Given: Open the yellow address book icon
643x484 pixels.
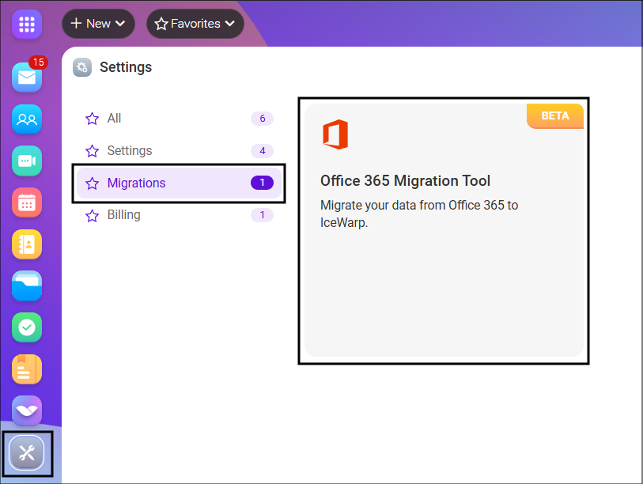Looking at the screenshot, I should 27,244.
